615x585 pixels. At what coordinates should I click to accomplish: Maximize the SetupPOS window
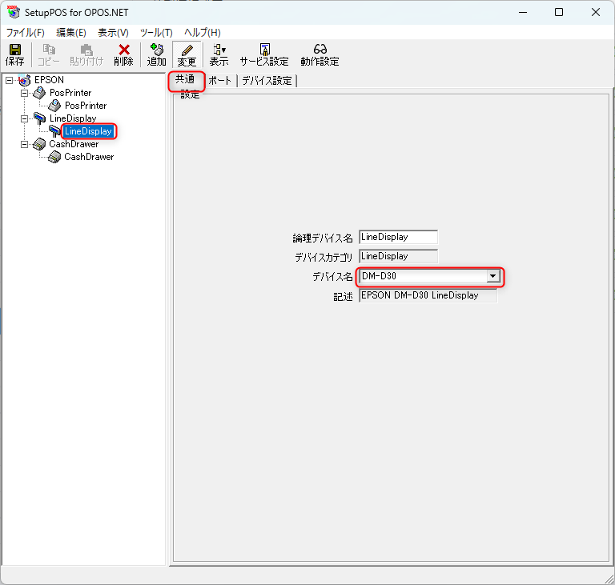(x=559, y=12)
